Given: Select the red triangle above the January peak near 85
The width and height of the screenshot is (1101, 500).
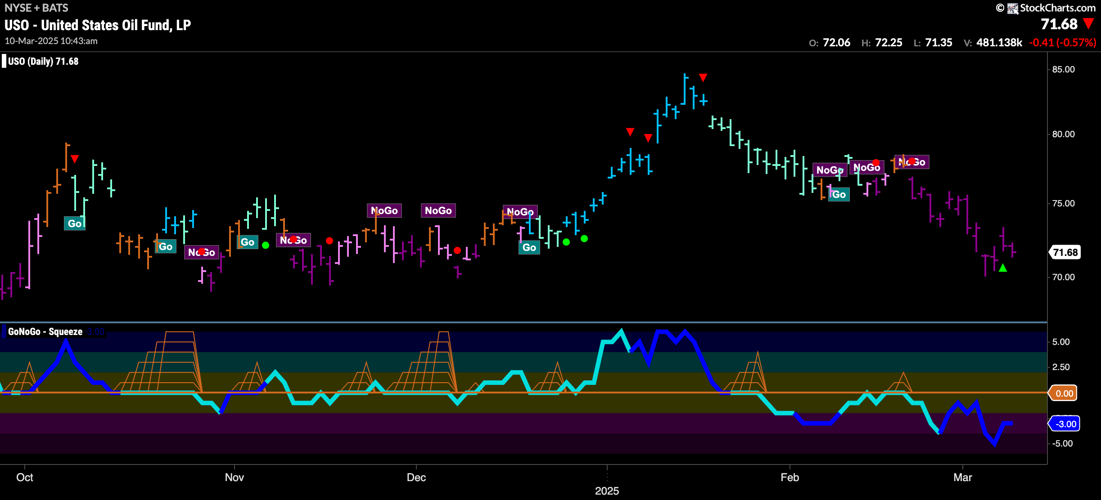Looking at the screenshot, I should 703,78.
